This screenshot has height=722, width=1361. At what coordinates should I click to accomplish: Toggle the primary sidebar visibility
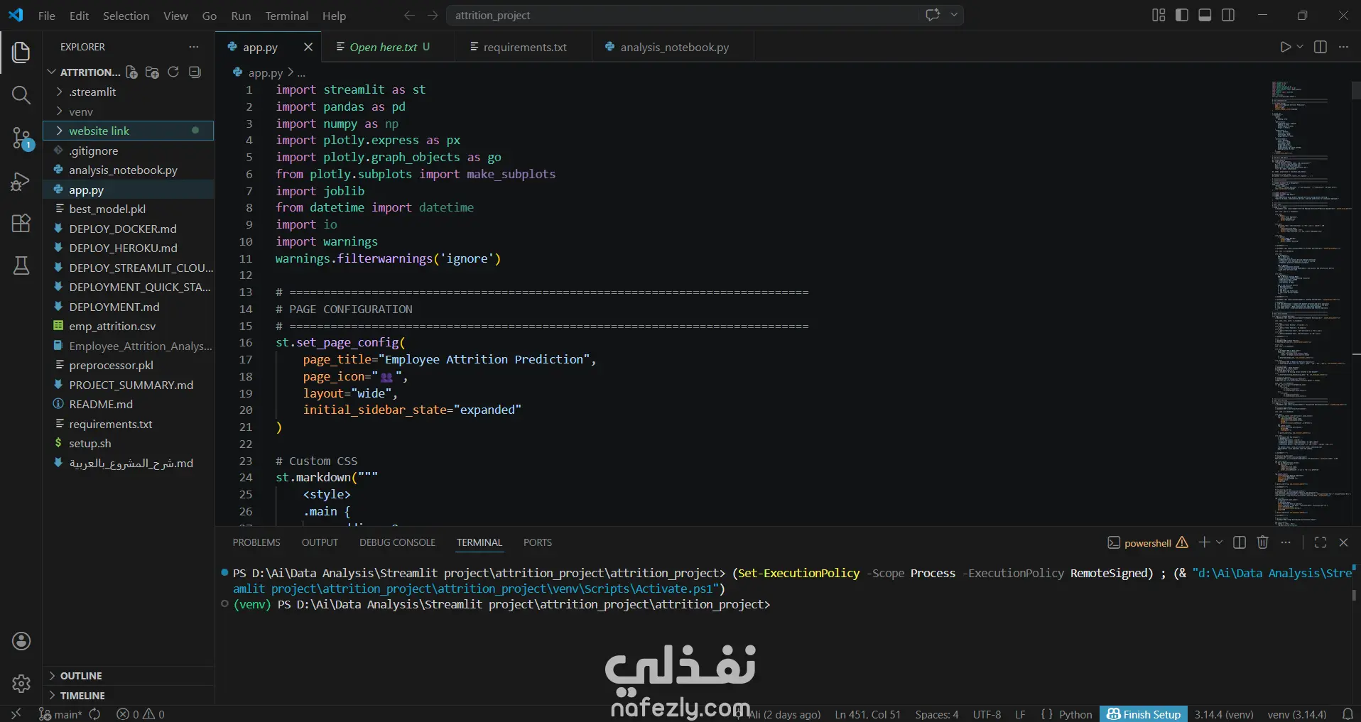1182,15
